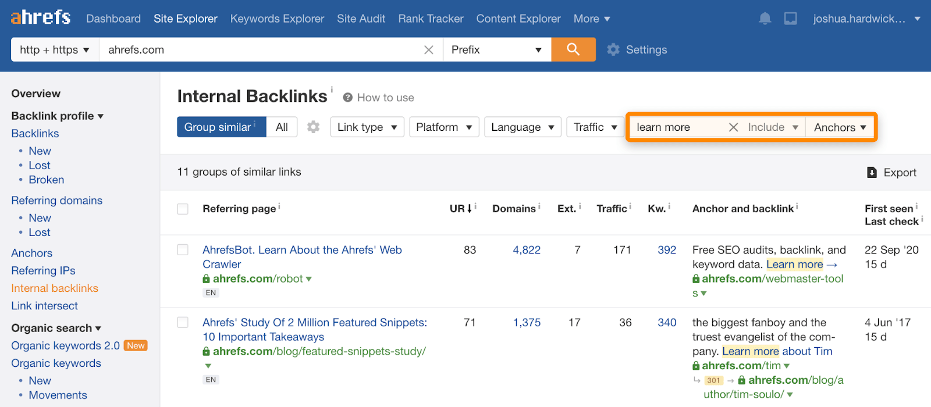
Task: Open the Link type filter dropdown
Action: (367, 127)
